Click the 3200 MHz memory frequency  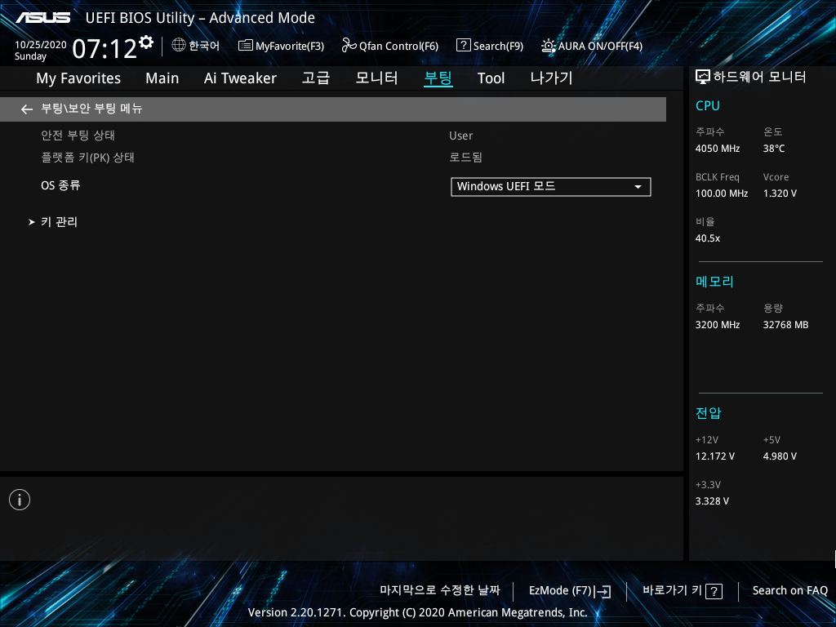click(x=717, y=325)
